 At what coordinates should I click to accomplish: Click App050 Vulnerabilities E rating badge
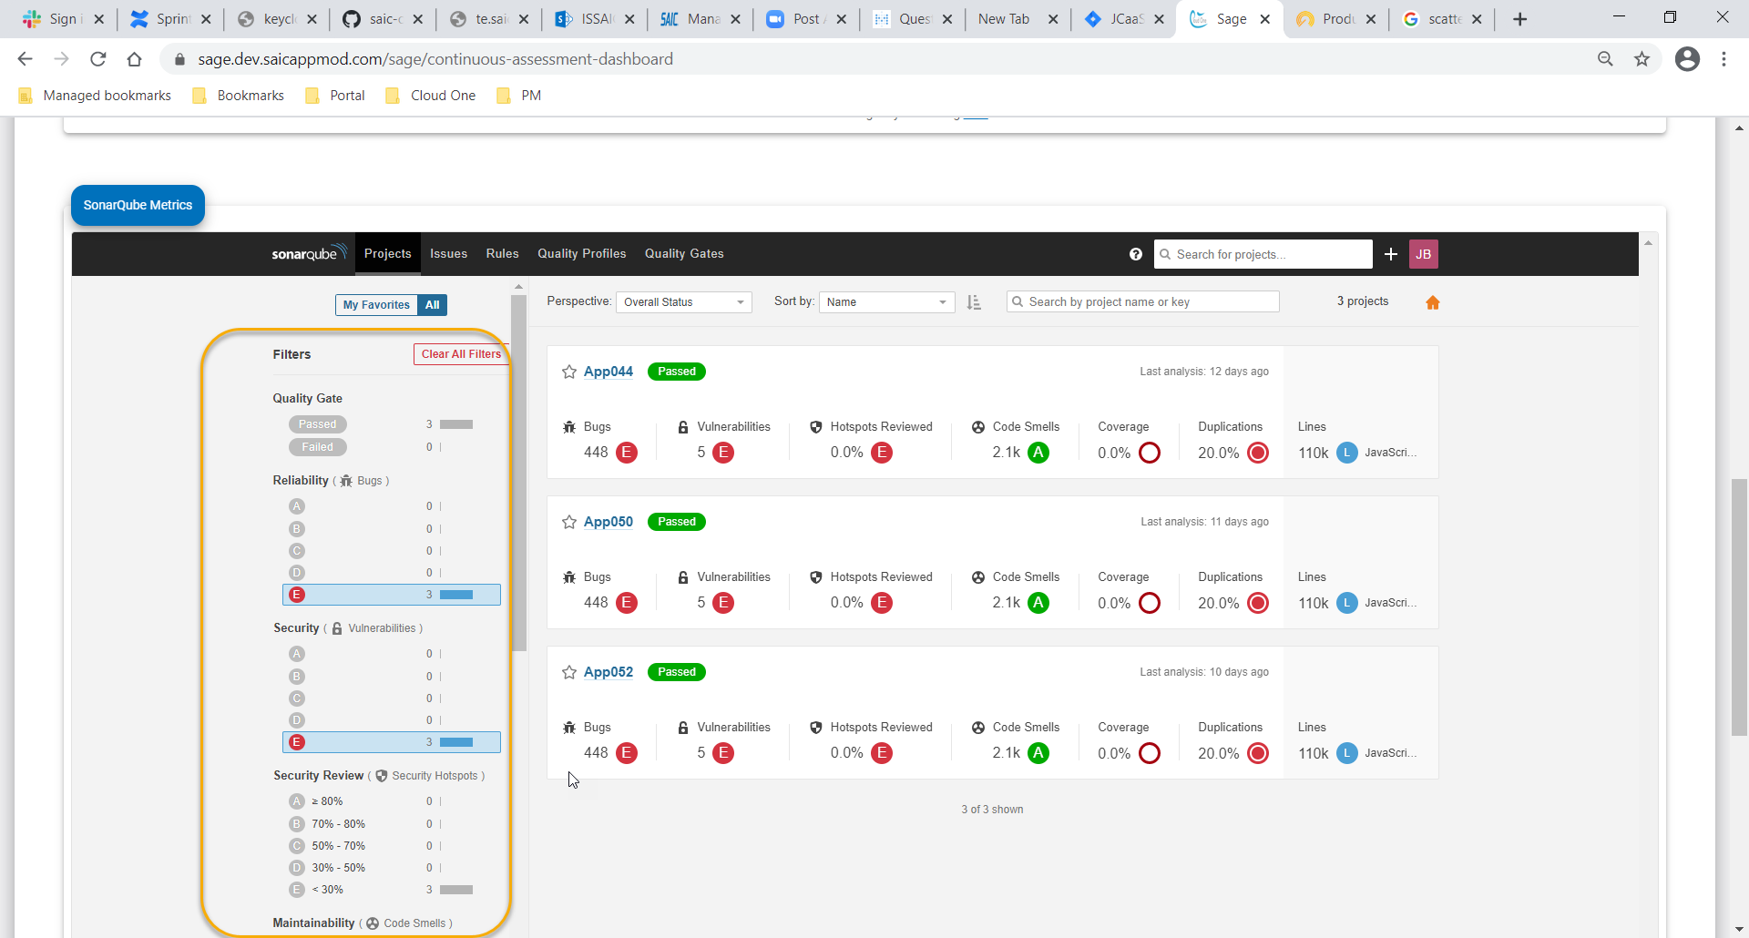pos(723,603)
